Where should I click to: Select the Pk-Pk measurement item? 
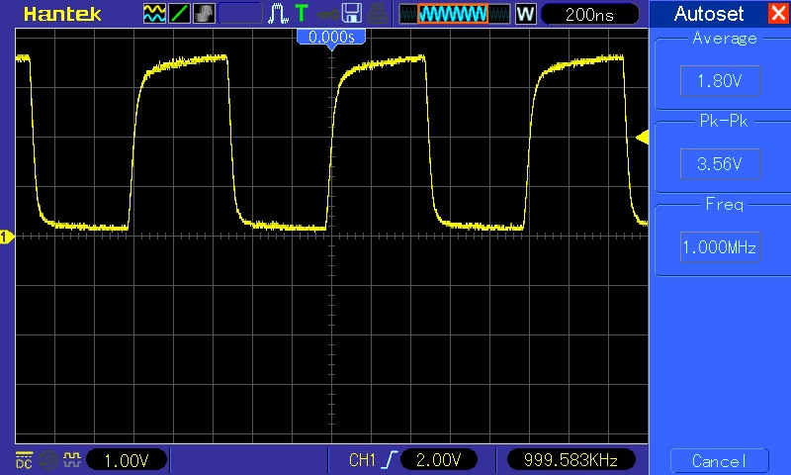[x=719, y=164]
